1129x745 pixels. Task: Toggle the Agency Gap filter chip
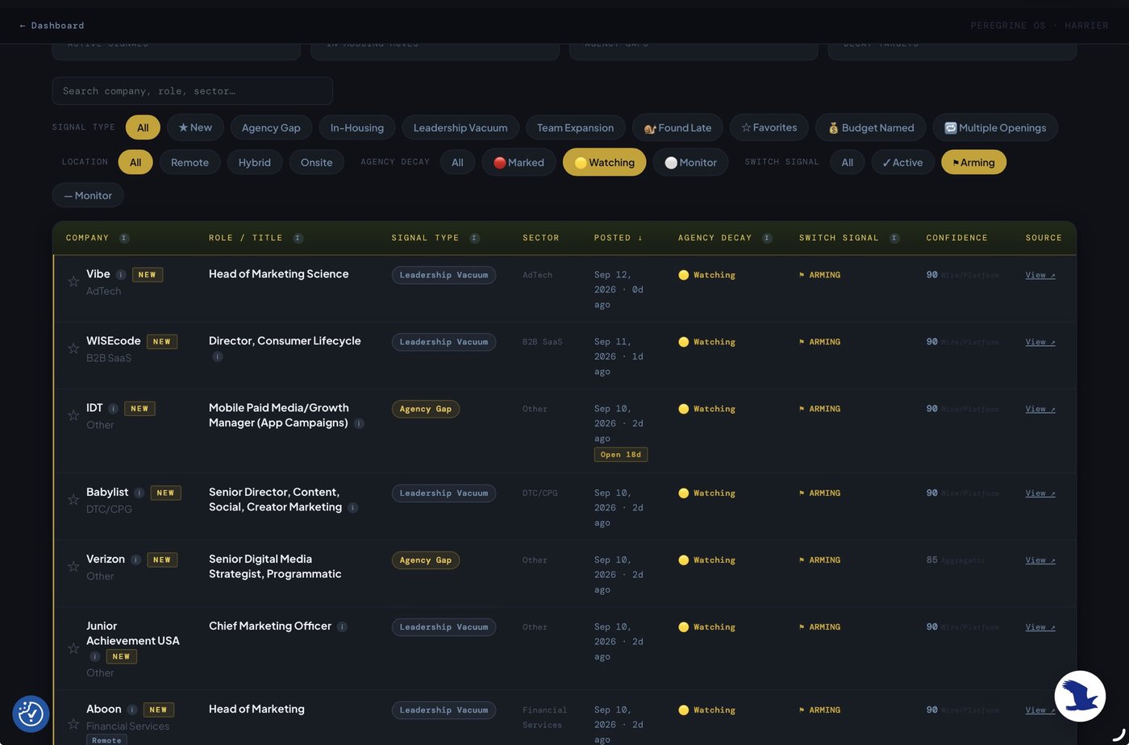pos(271,127)
